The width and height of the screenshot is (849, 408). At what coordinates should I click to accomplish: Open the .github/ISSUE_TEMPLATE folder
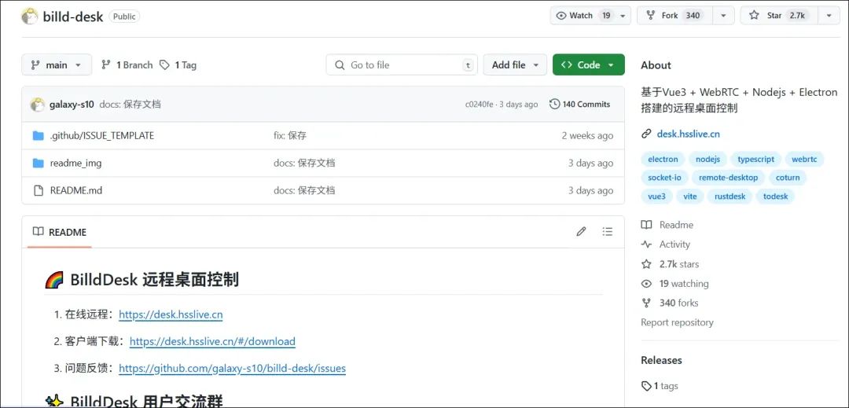tap(101, 136)
